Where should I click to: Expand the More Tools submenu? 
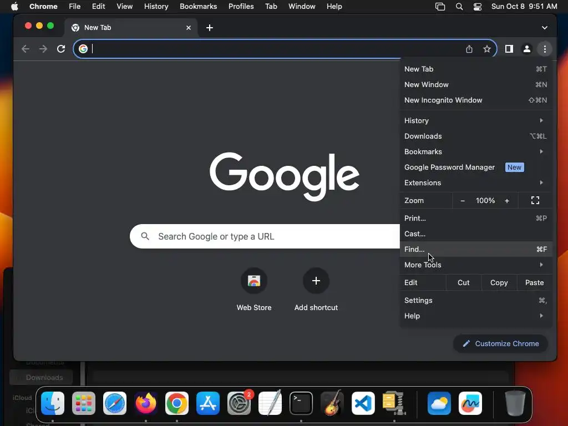[x=476, y=265]
